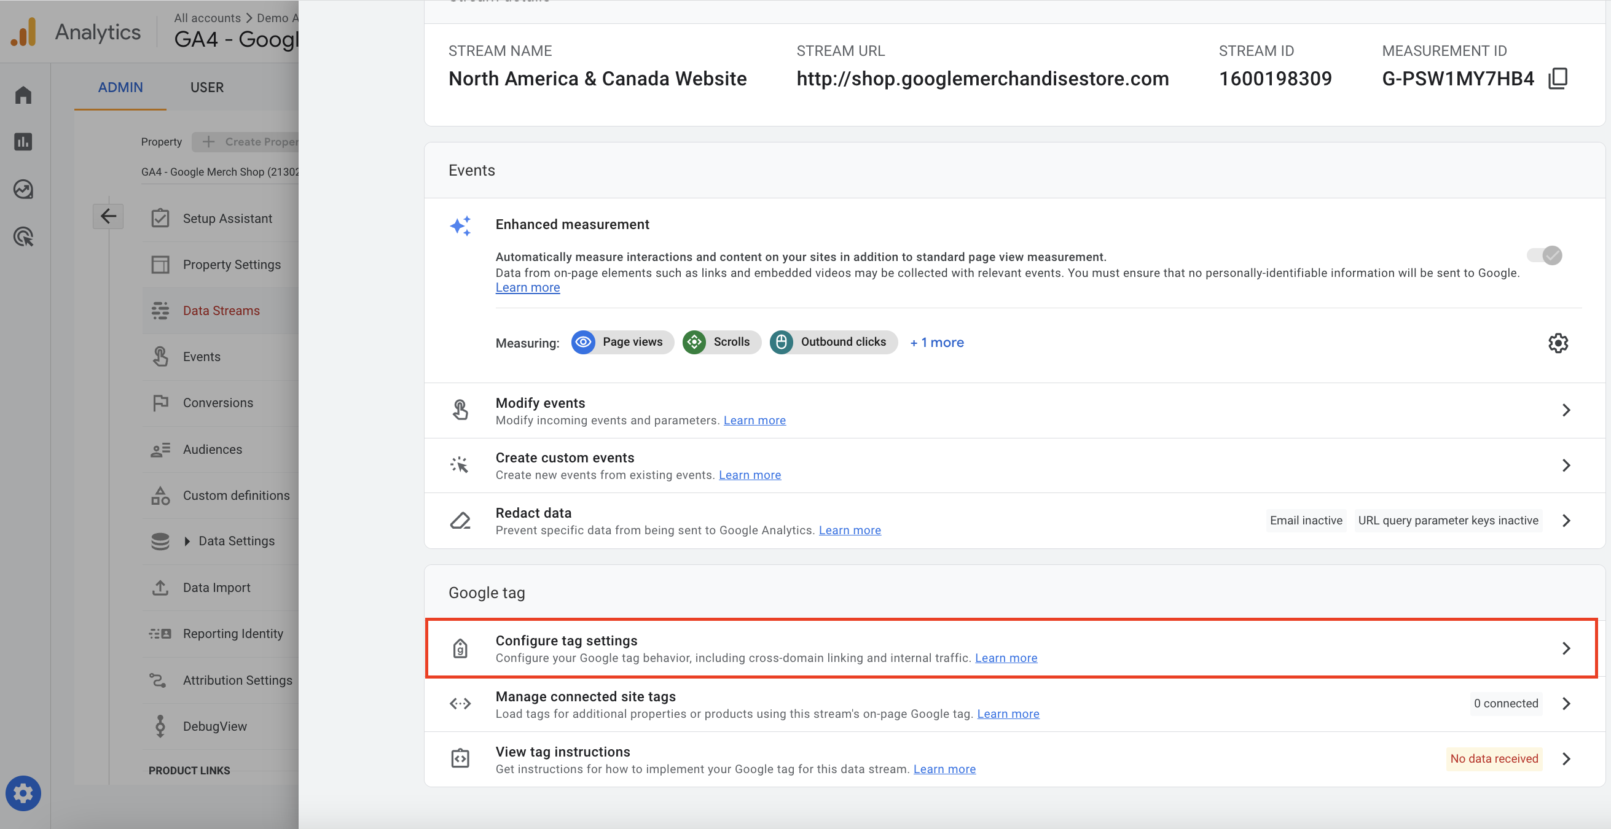
Task: Open the Reports bar chart icon
Action: point(24,142)
